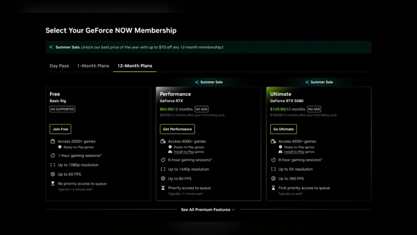
Task: Click the AD-SUPPORTED badge
Action: click(62, 109)
